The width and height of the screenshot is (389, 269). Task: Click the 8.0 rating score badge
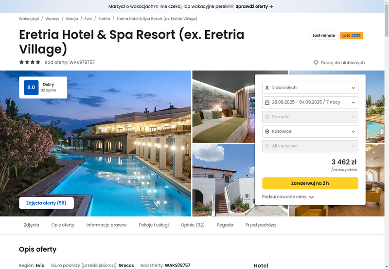31,88
